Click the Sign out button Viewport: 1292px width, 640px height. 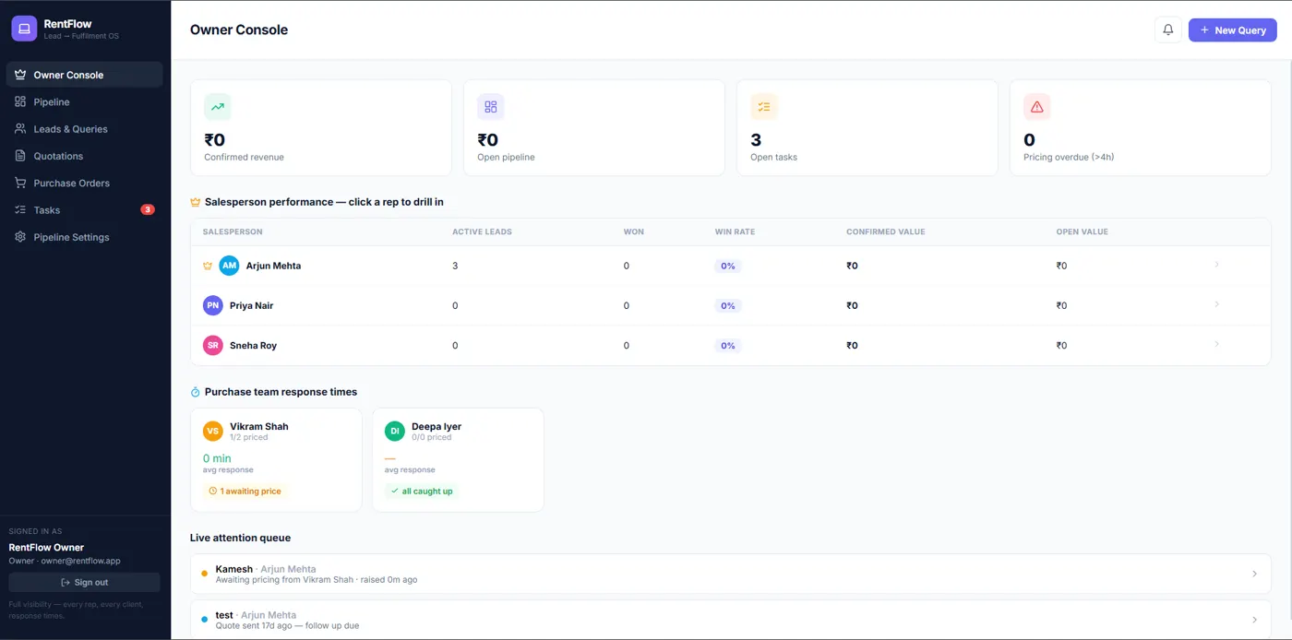coord(84,582)
